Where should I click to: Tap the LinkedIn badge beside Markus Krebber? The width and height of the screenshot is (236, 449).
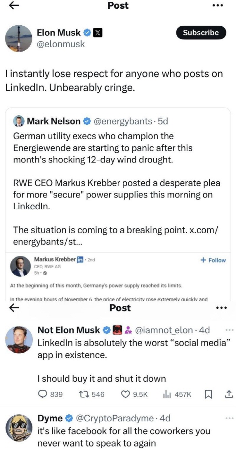80,260
